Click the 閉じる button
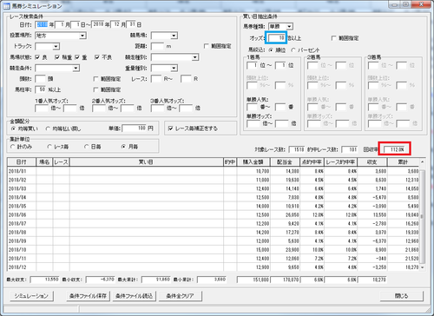The height and width of the screenshot is (316, 434). coord(402,296)
